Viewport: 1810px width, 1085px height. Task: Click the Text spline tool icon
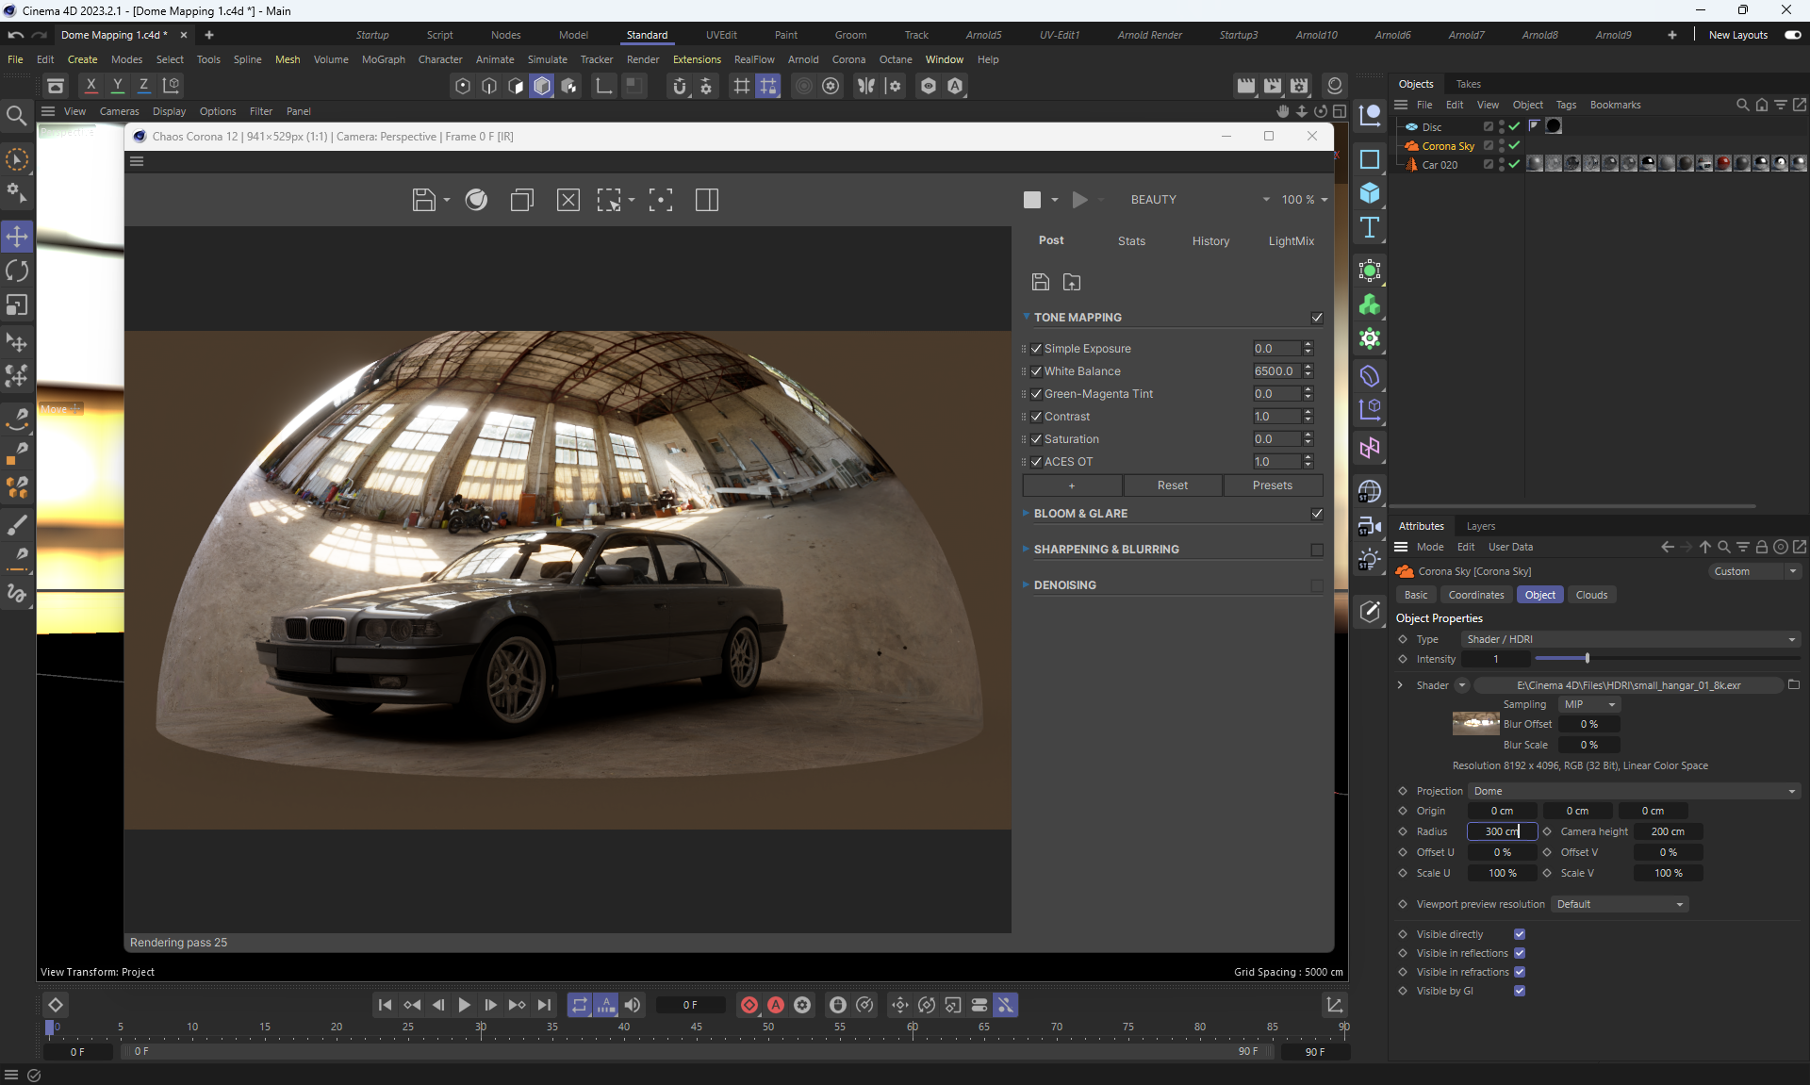point(1370,227)
